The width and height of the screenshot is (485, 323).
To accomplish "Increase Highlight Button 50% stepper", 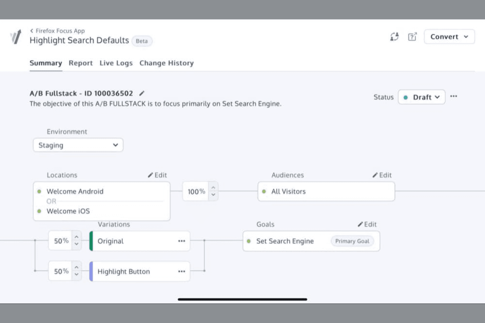I will (76, 267).
